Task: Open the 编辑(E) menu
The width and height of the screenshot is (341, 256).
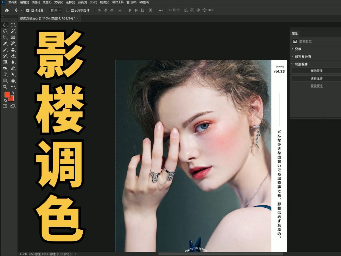Action: [x=24, y=2]
